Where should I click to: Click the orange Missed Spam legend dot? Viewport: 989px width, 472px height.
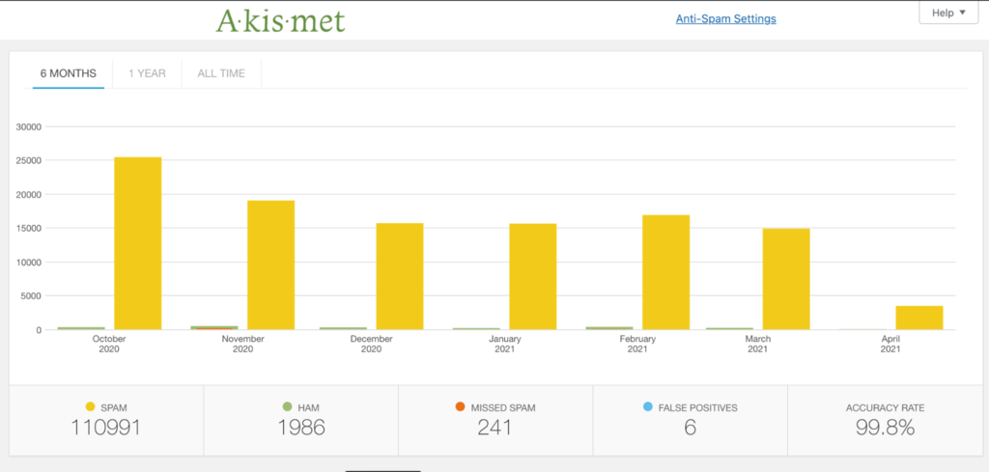(460, 407)
